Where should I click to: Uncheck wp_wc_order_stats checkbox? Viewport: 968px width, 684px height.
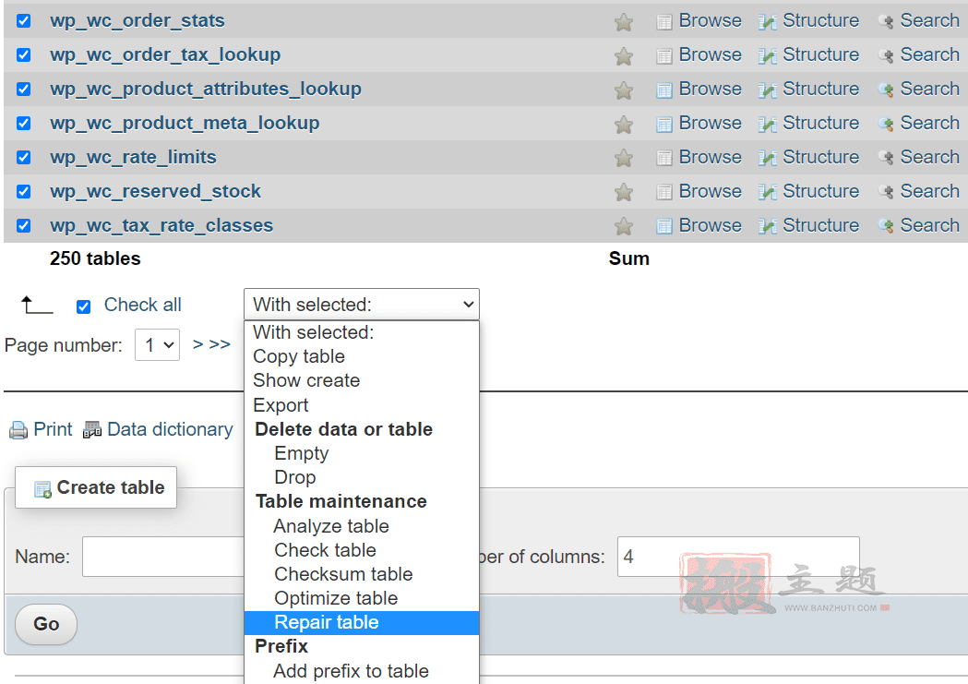click(23, 21)
